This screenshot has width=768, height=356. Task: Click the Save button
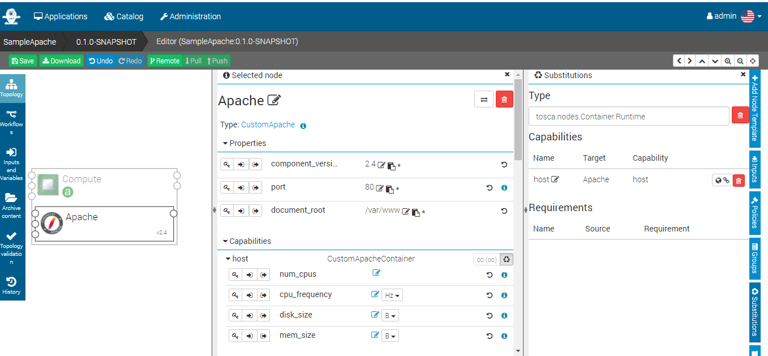tap(23, 61)
